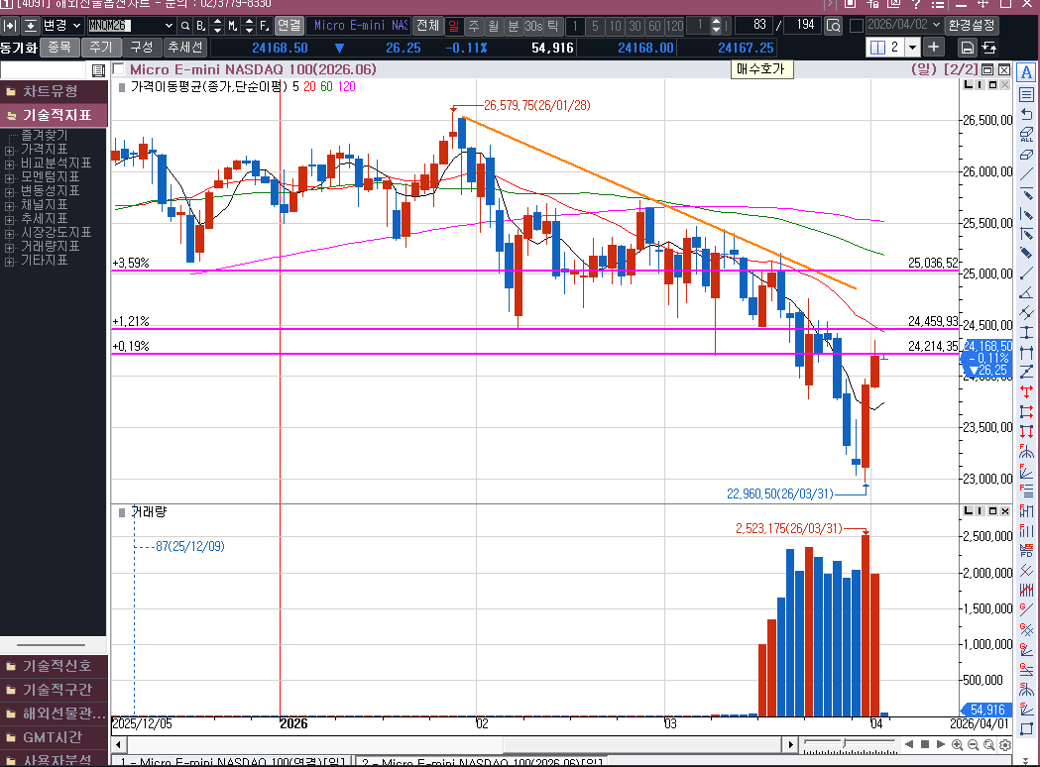Adjust the chart zoom slider at bottom
The width and height of the screenshot is (1040, 767).
click(843, 744)
